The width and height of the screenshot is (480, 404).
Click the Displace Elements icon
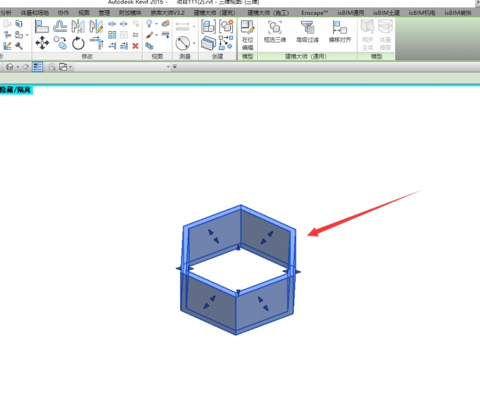(x=166, y=24)
